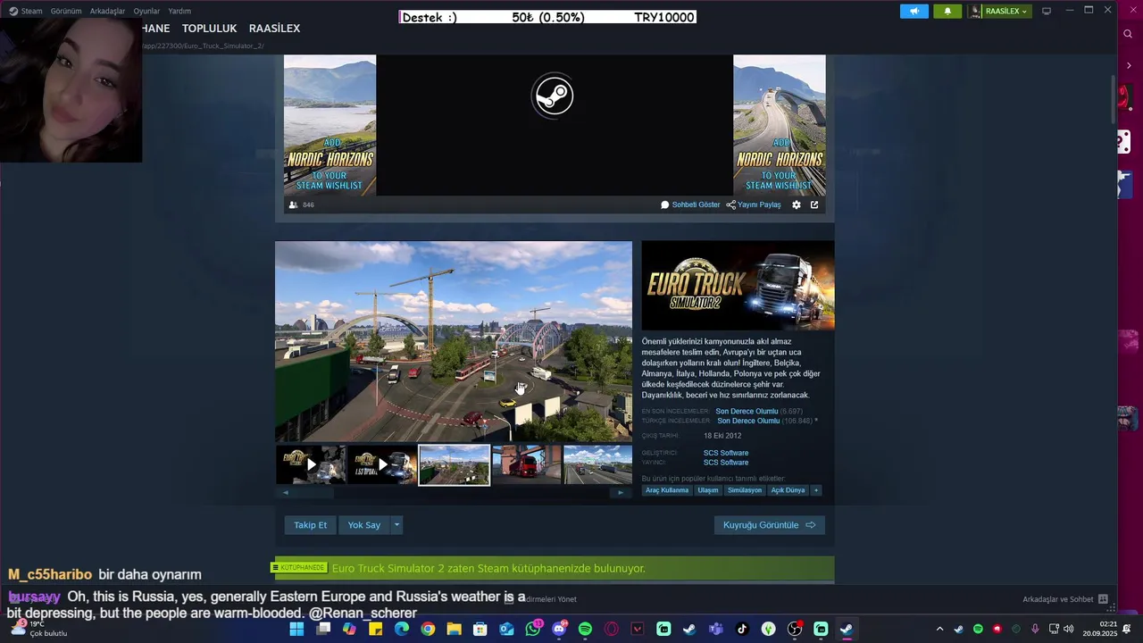
Task: Open TikTok from the taskbar
Action: [x=742, y=630]
